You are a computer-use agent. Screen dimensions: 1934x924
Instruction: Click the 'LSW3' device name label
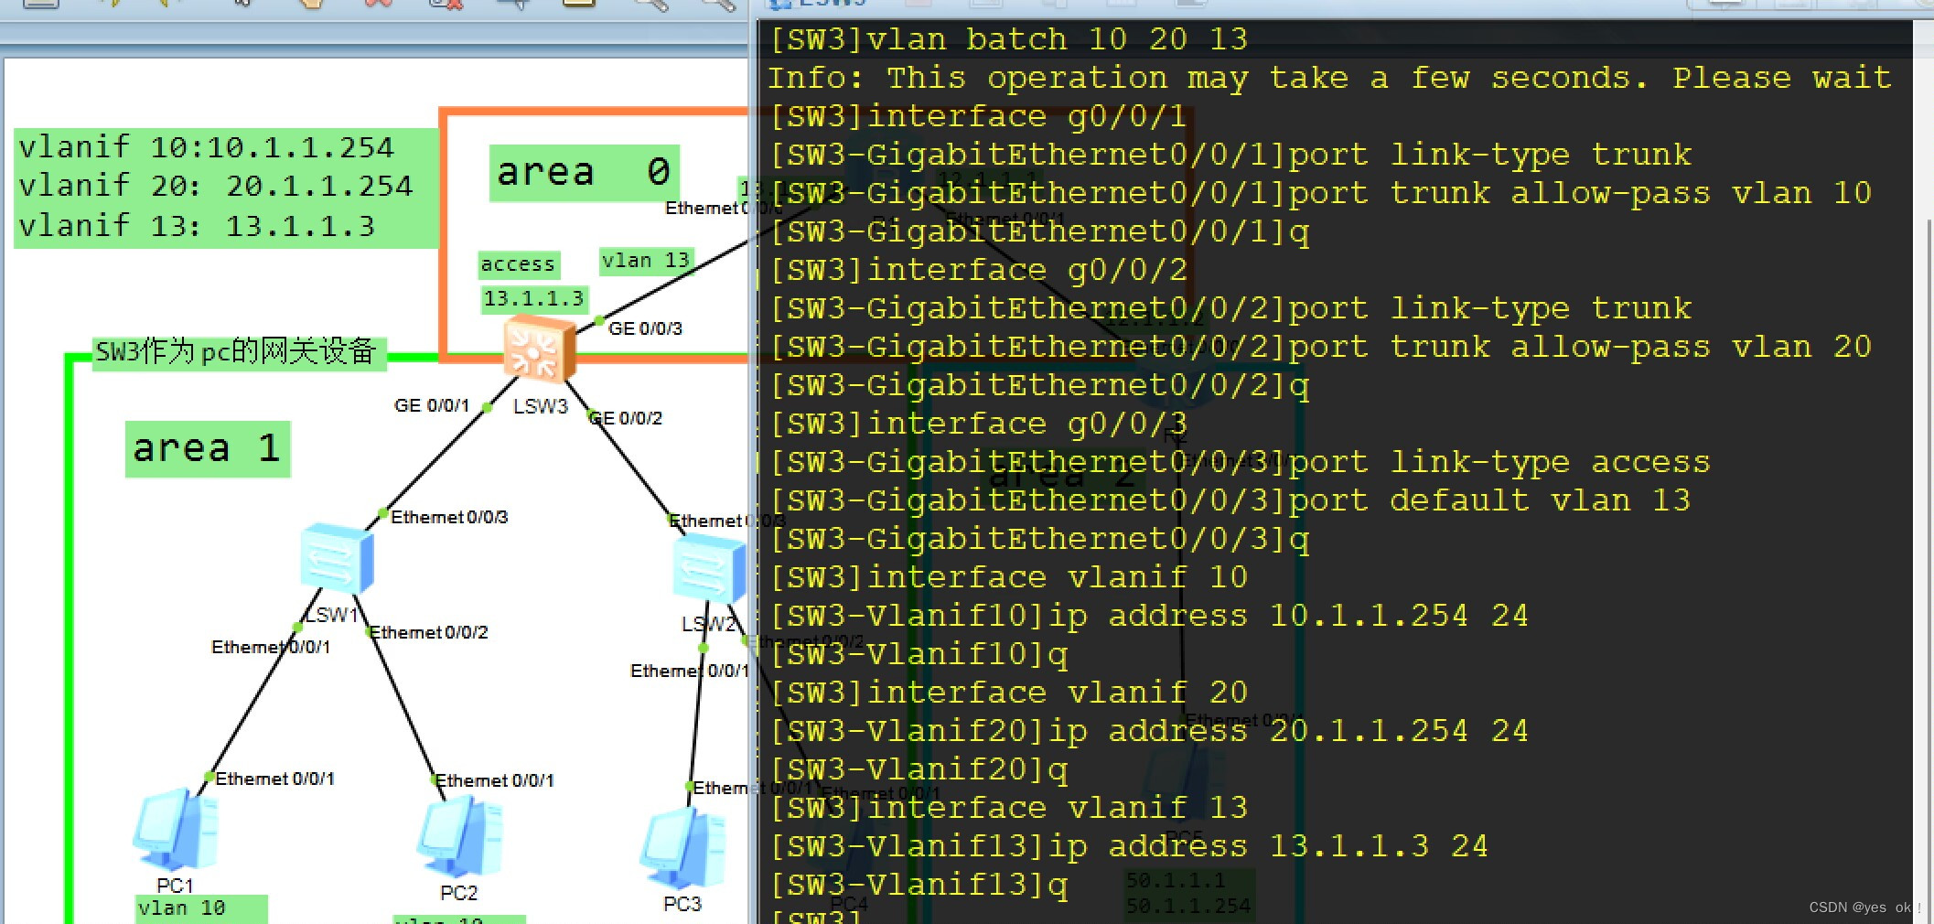click(541, 406)
